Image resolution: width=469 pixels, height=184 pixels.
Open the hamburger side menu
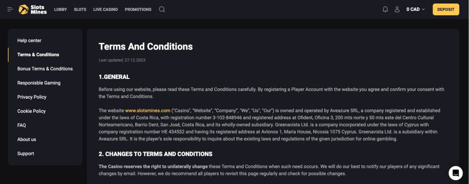click(10, 9)
